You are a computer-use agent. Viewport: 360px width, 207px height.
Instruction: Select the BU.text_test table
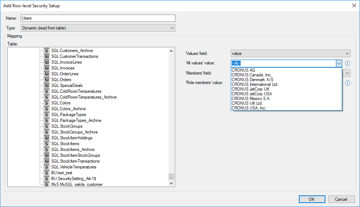tap(62, 173)
